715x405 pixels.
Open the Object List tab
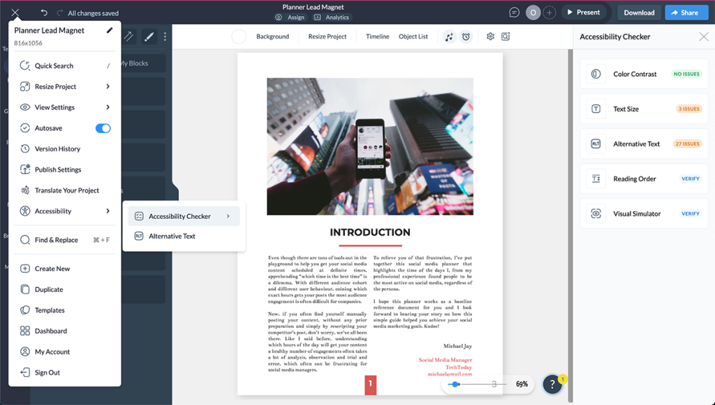[413, 36]
